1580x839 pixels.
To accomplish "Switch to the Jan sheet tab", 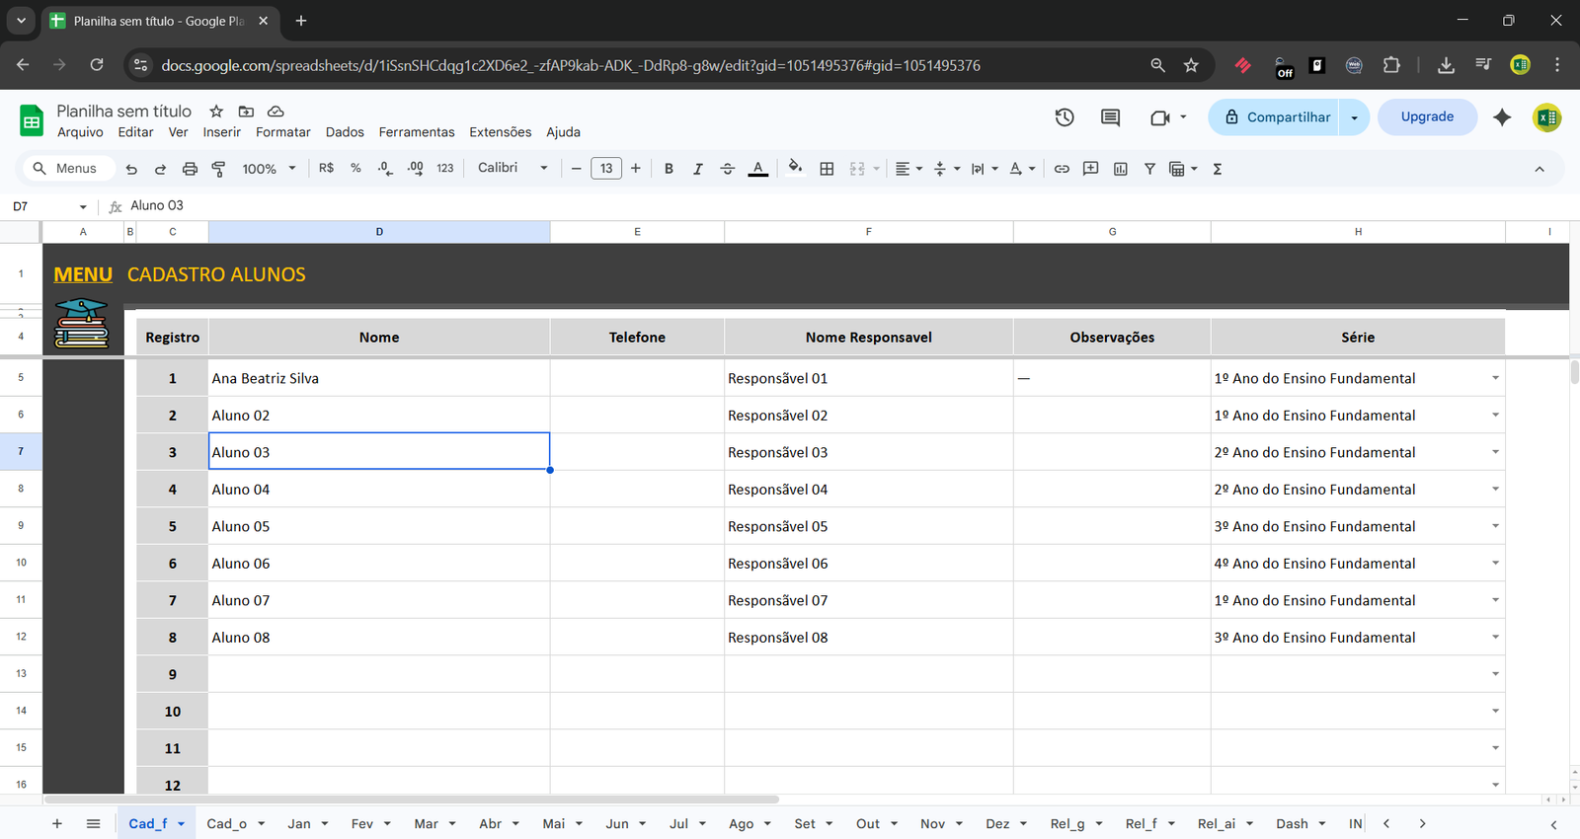I will click(x=299, y=823).
